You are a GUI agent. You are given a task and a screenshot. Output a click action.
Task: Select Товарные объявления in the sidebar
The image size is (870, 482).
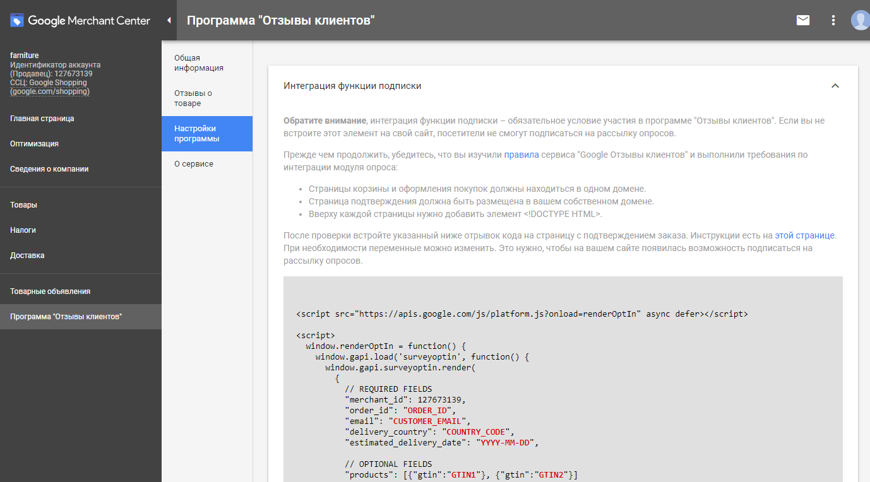[x=50, y=291]
